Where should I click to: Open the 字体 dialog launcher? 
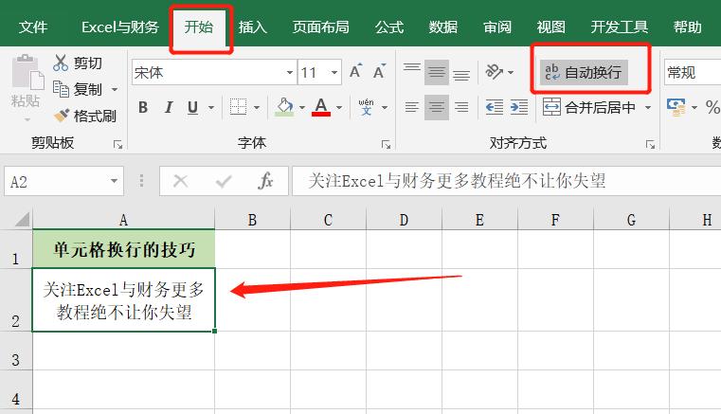(x=386, y=145)
